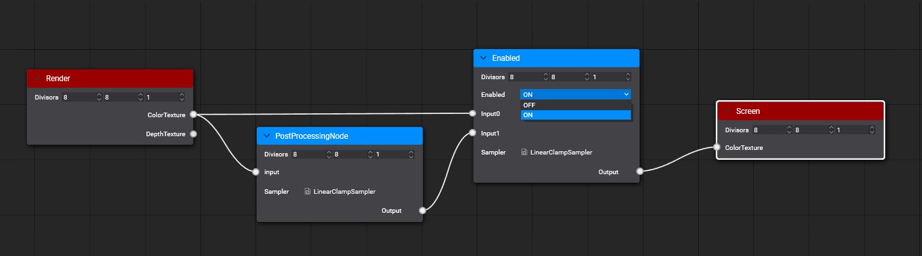Image resolution: width=922 pixels, height=256 pixels.
Task: Click the DepthTexture output port on Render node
Action: coord(192,134)
